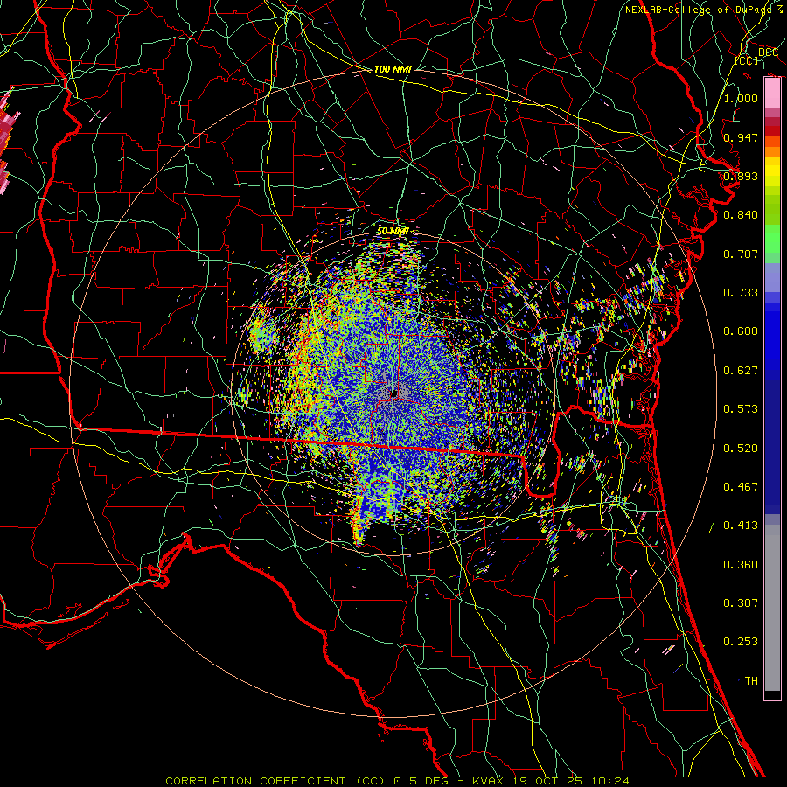Click the 1.000 legend value
The image size is (787, 787).
741,98
